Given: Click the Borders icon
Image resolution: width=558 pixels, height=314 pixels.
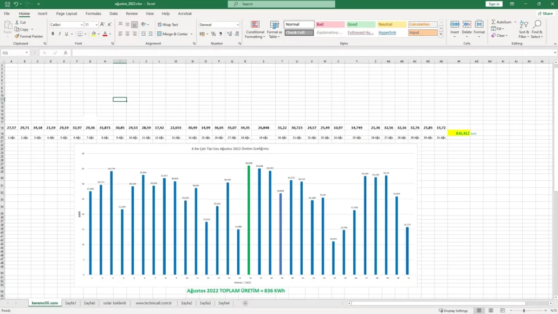Looking at the screenshot, I should pos(80,34).
